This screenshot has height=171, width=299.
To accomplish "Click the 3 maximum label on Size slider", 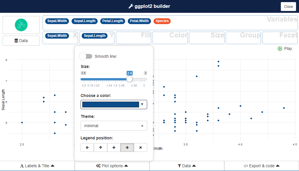I will pyautogui.click(x=145, y=73).
